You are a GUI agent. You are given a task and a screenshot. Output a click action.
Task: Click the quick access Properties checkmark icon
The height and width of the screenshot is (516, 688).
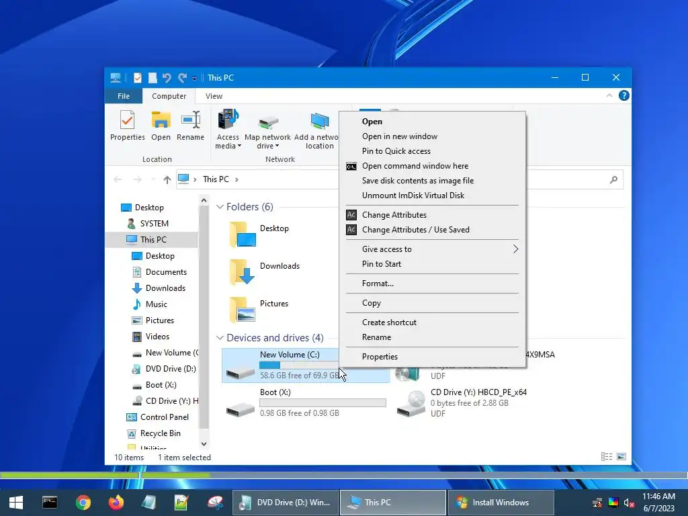(137, 78)
